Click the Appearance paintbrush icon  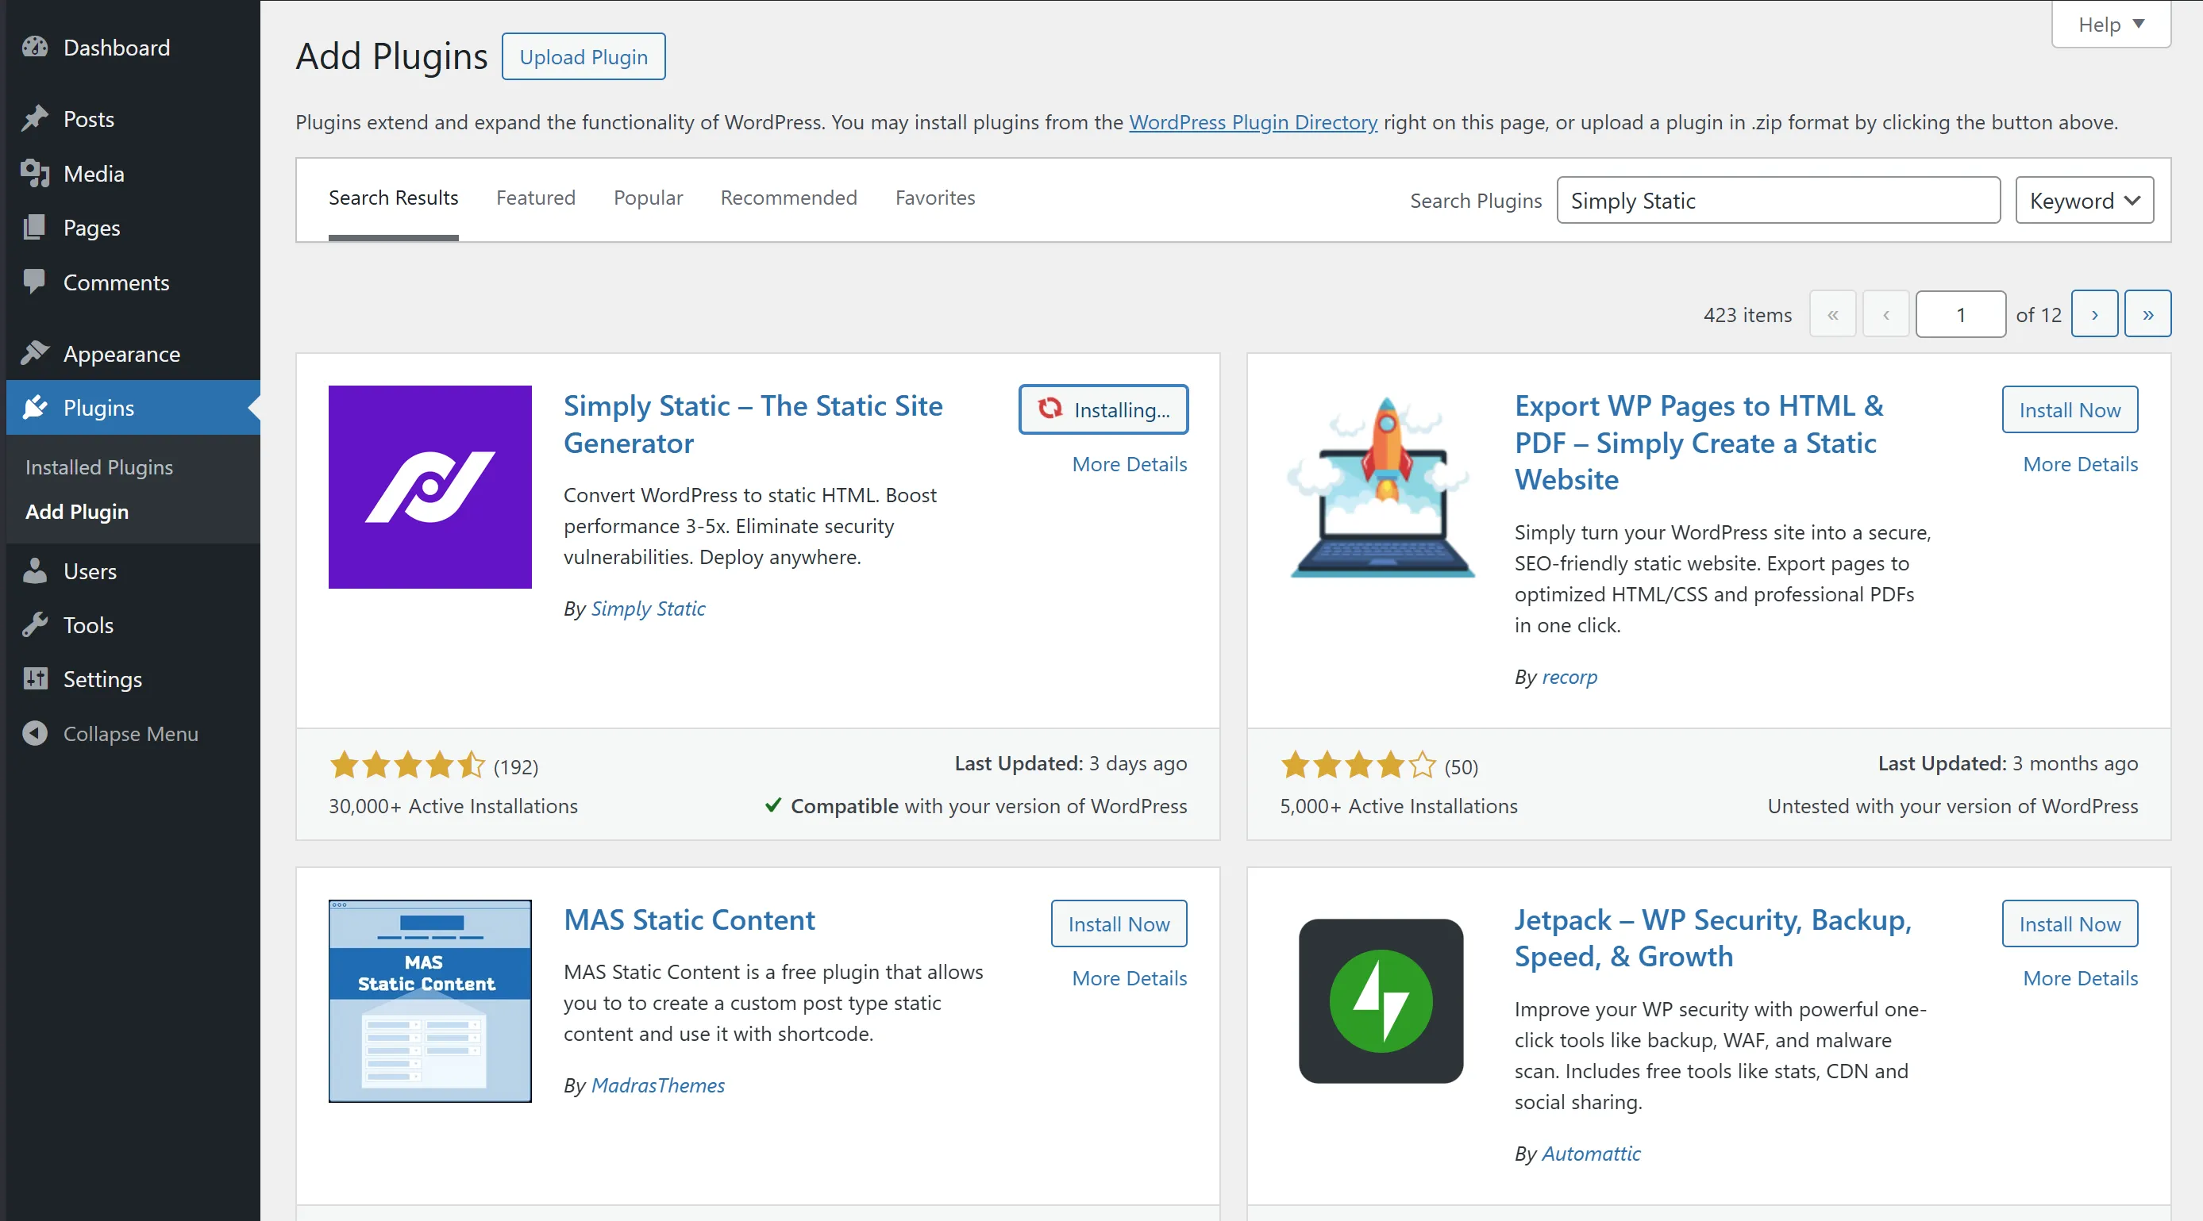tap(35, 353)
